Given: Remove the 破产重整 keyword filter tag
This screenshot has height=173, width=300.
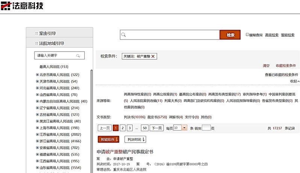Looking at the screenshot, I should pos(153,56).
